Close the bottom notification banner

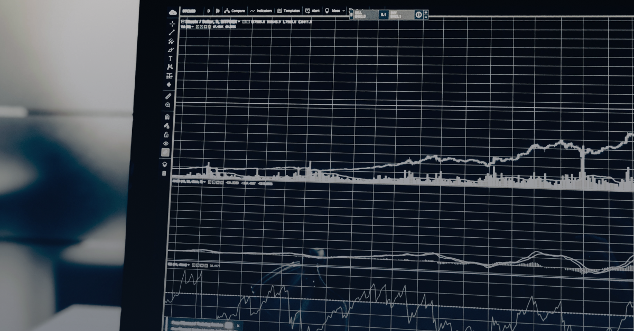coord(238,326)
